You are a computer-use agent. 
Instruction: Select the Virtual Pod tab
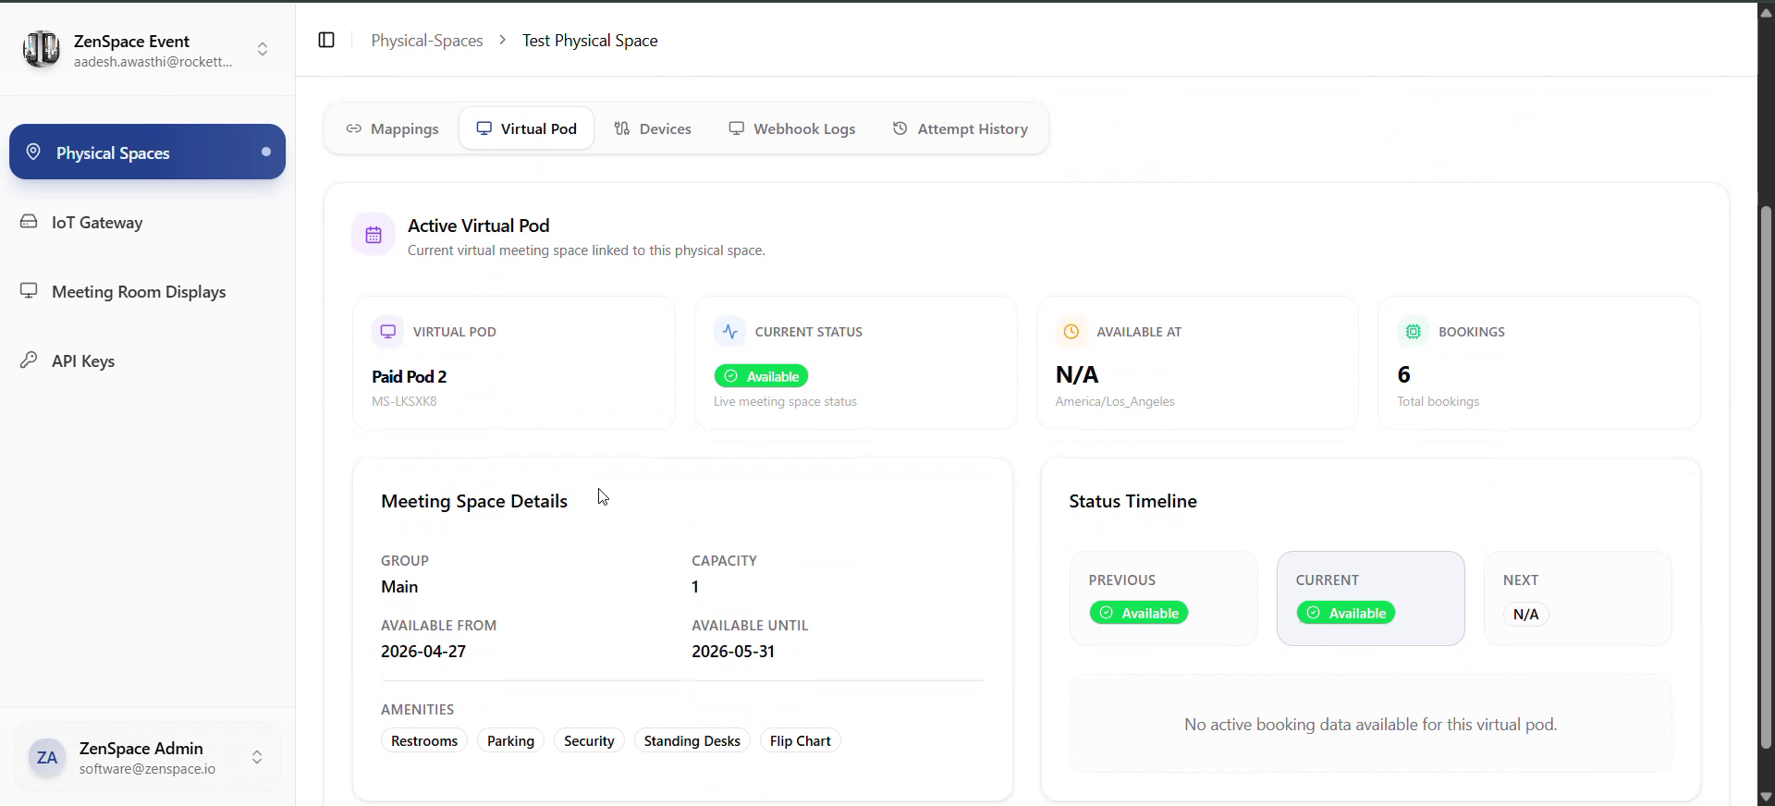coord(526,128)
